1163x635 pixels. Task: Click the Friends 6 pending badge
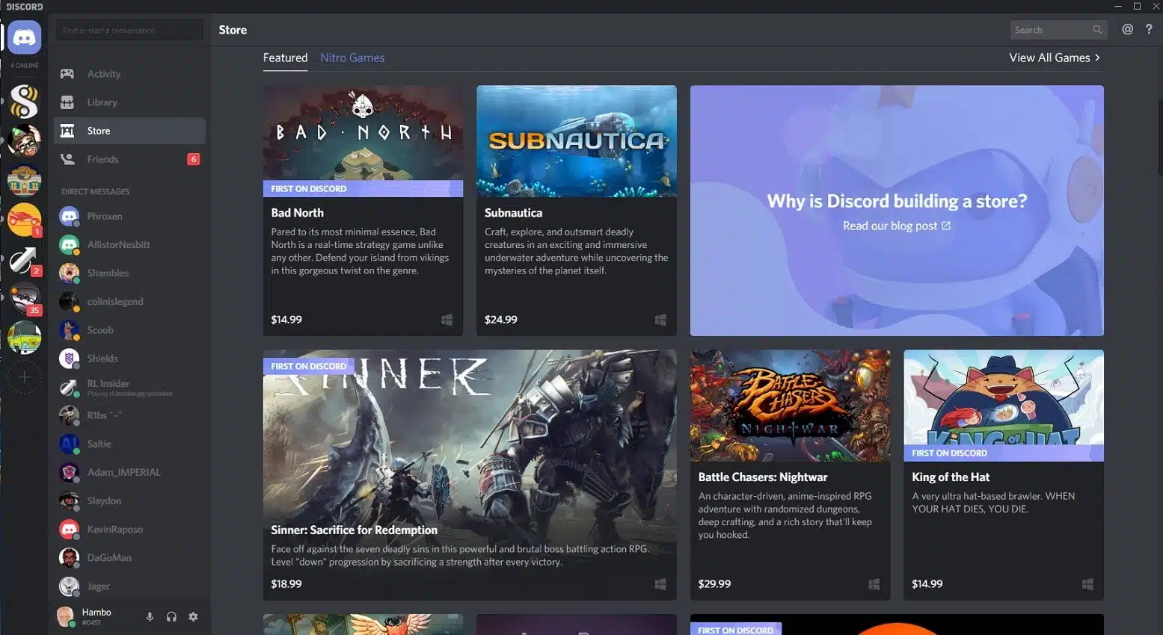pos(194,159)
